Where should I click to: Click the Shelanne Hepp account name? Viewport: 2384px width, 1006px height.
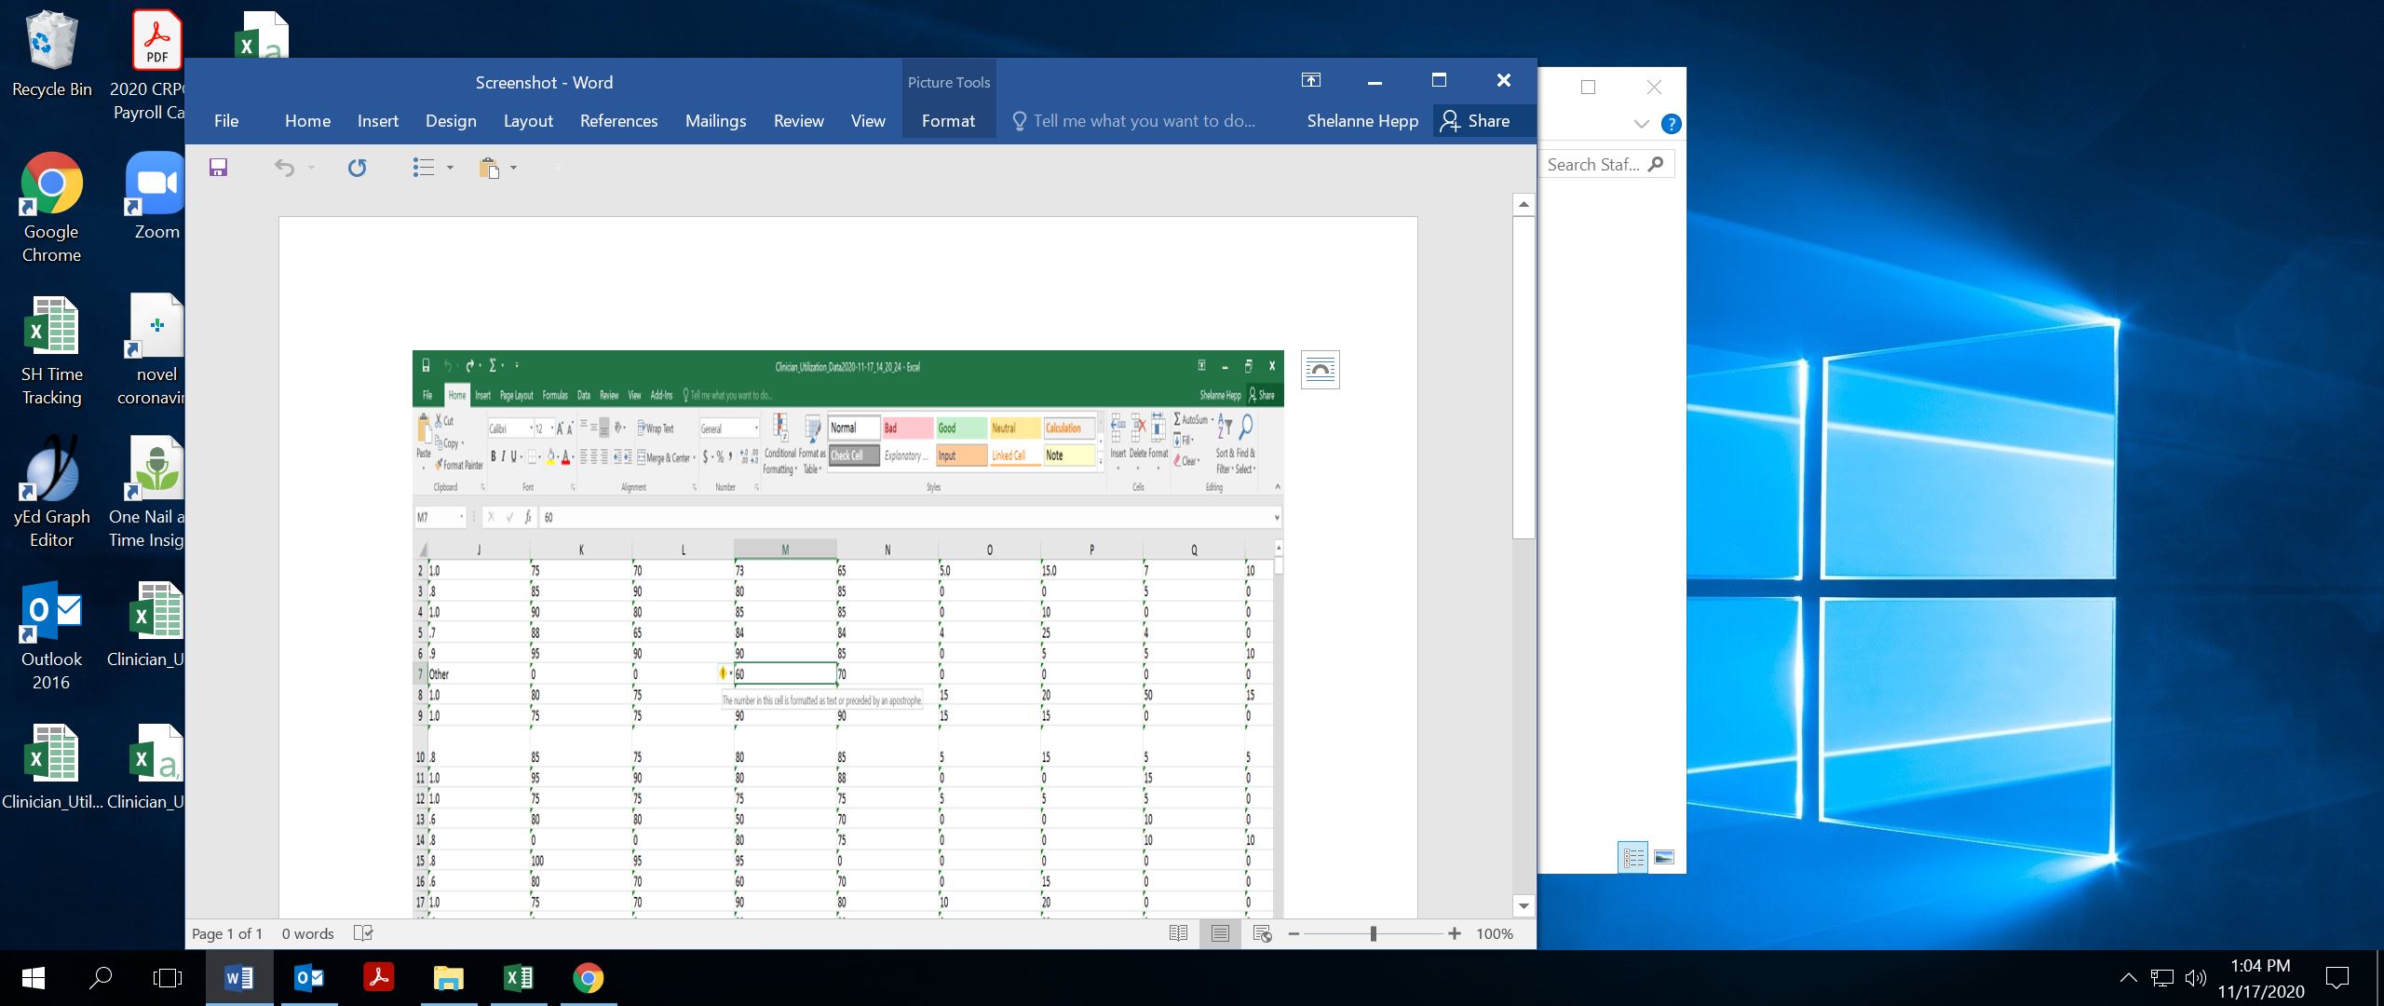click(1361, 121)
